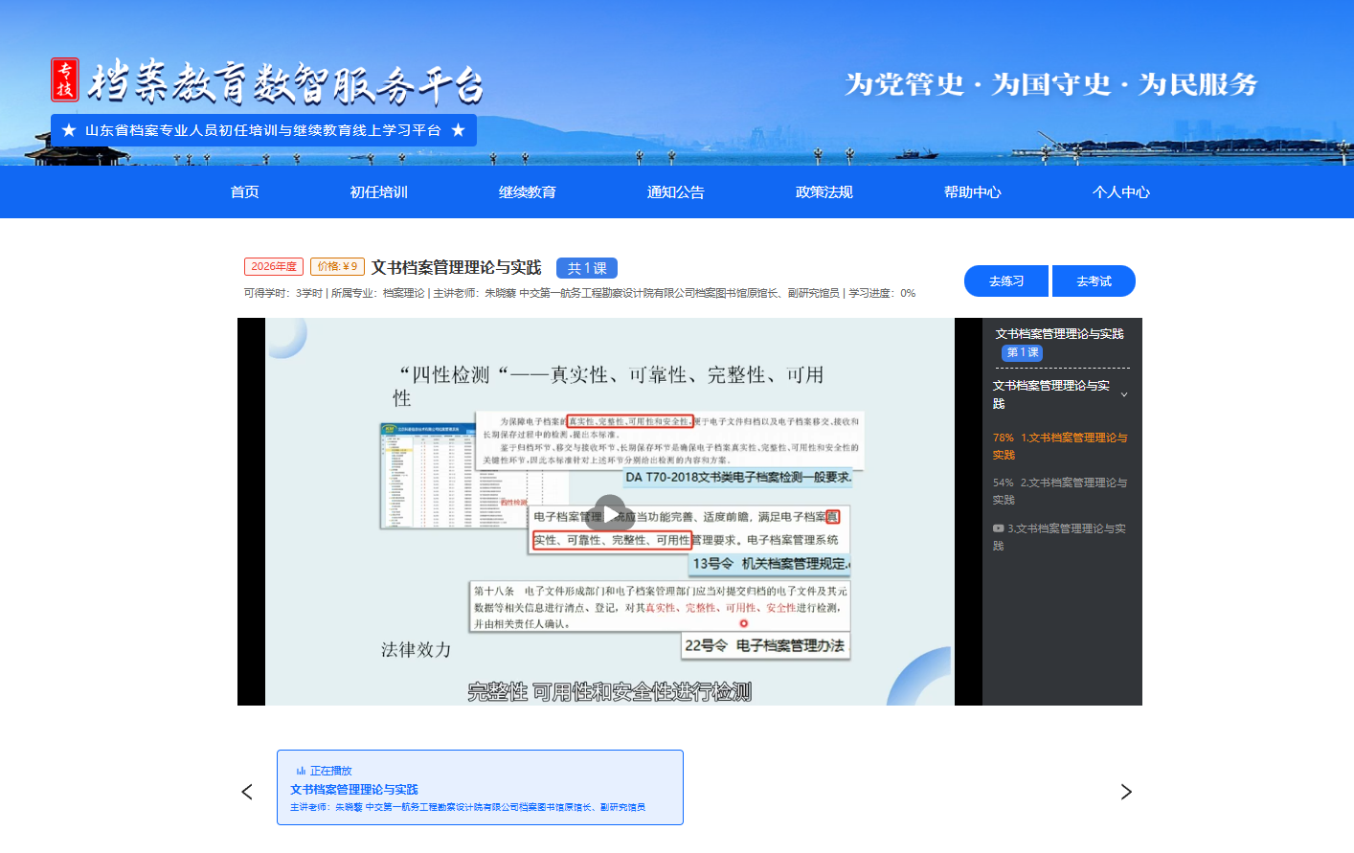
Task: Click the 价格 ¥9 price tag
Action: pos(337,267)
